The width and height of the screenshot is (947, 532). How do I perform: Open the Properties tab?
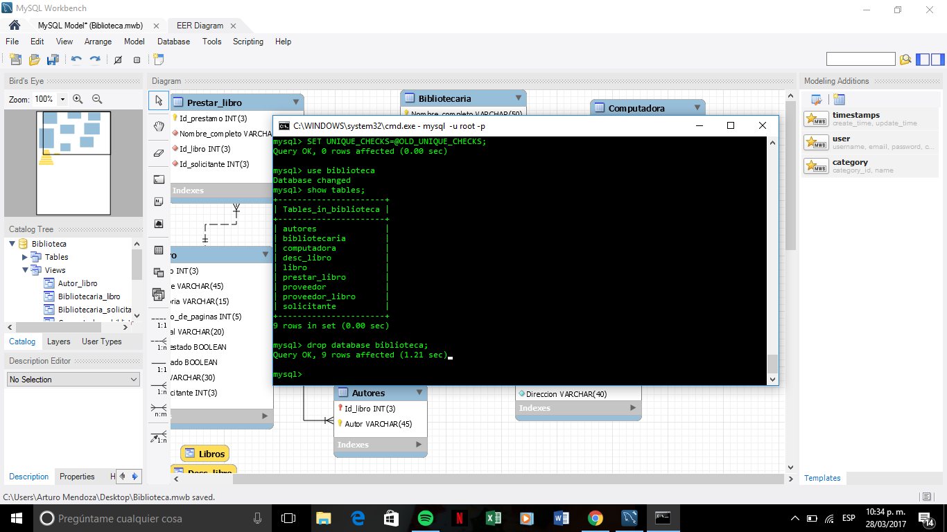click(77, 477)
